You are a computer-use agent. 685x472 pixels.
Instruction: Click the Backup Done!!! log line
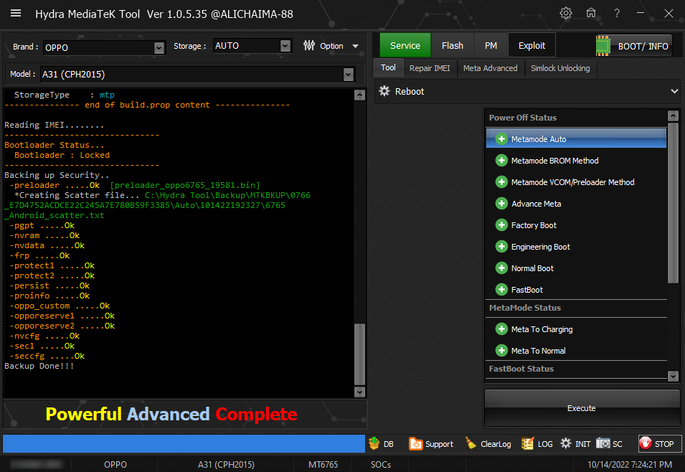[x=39, y=366]
